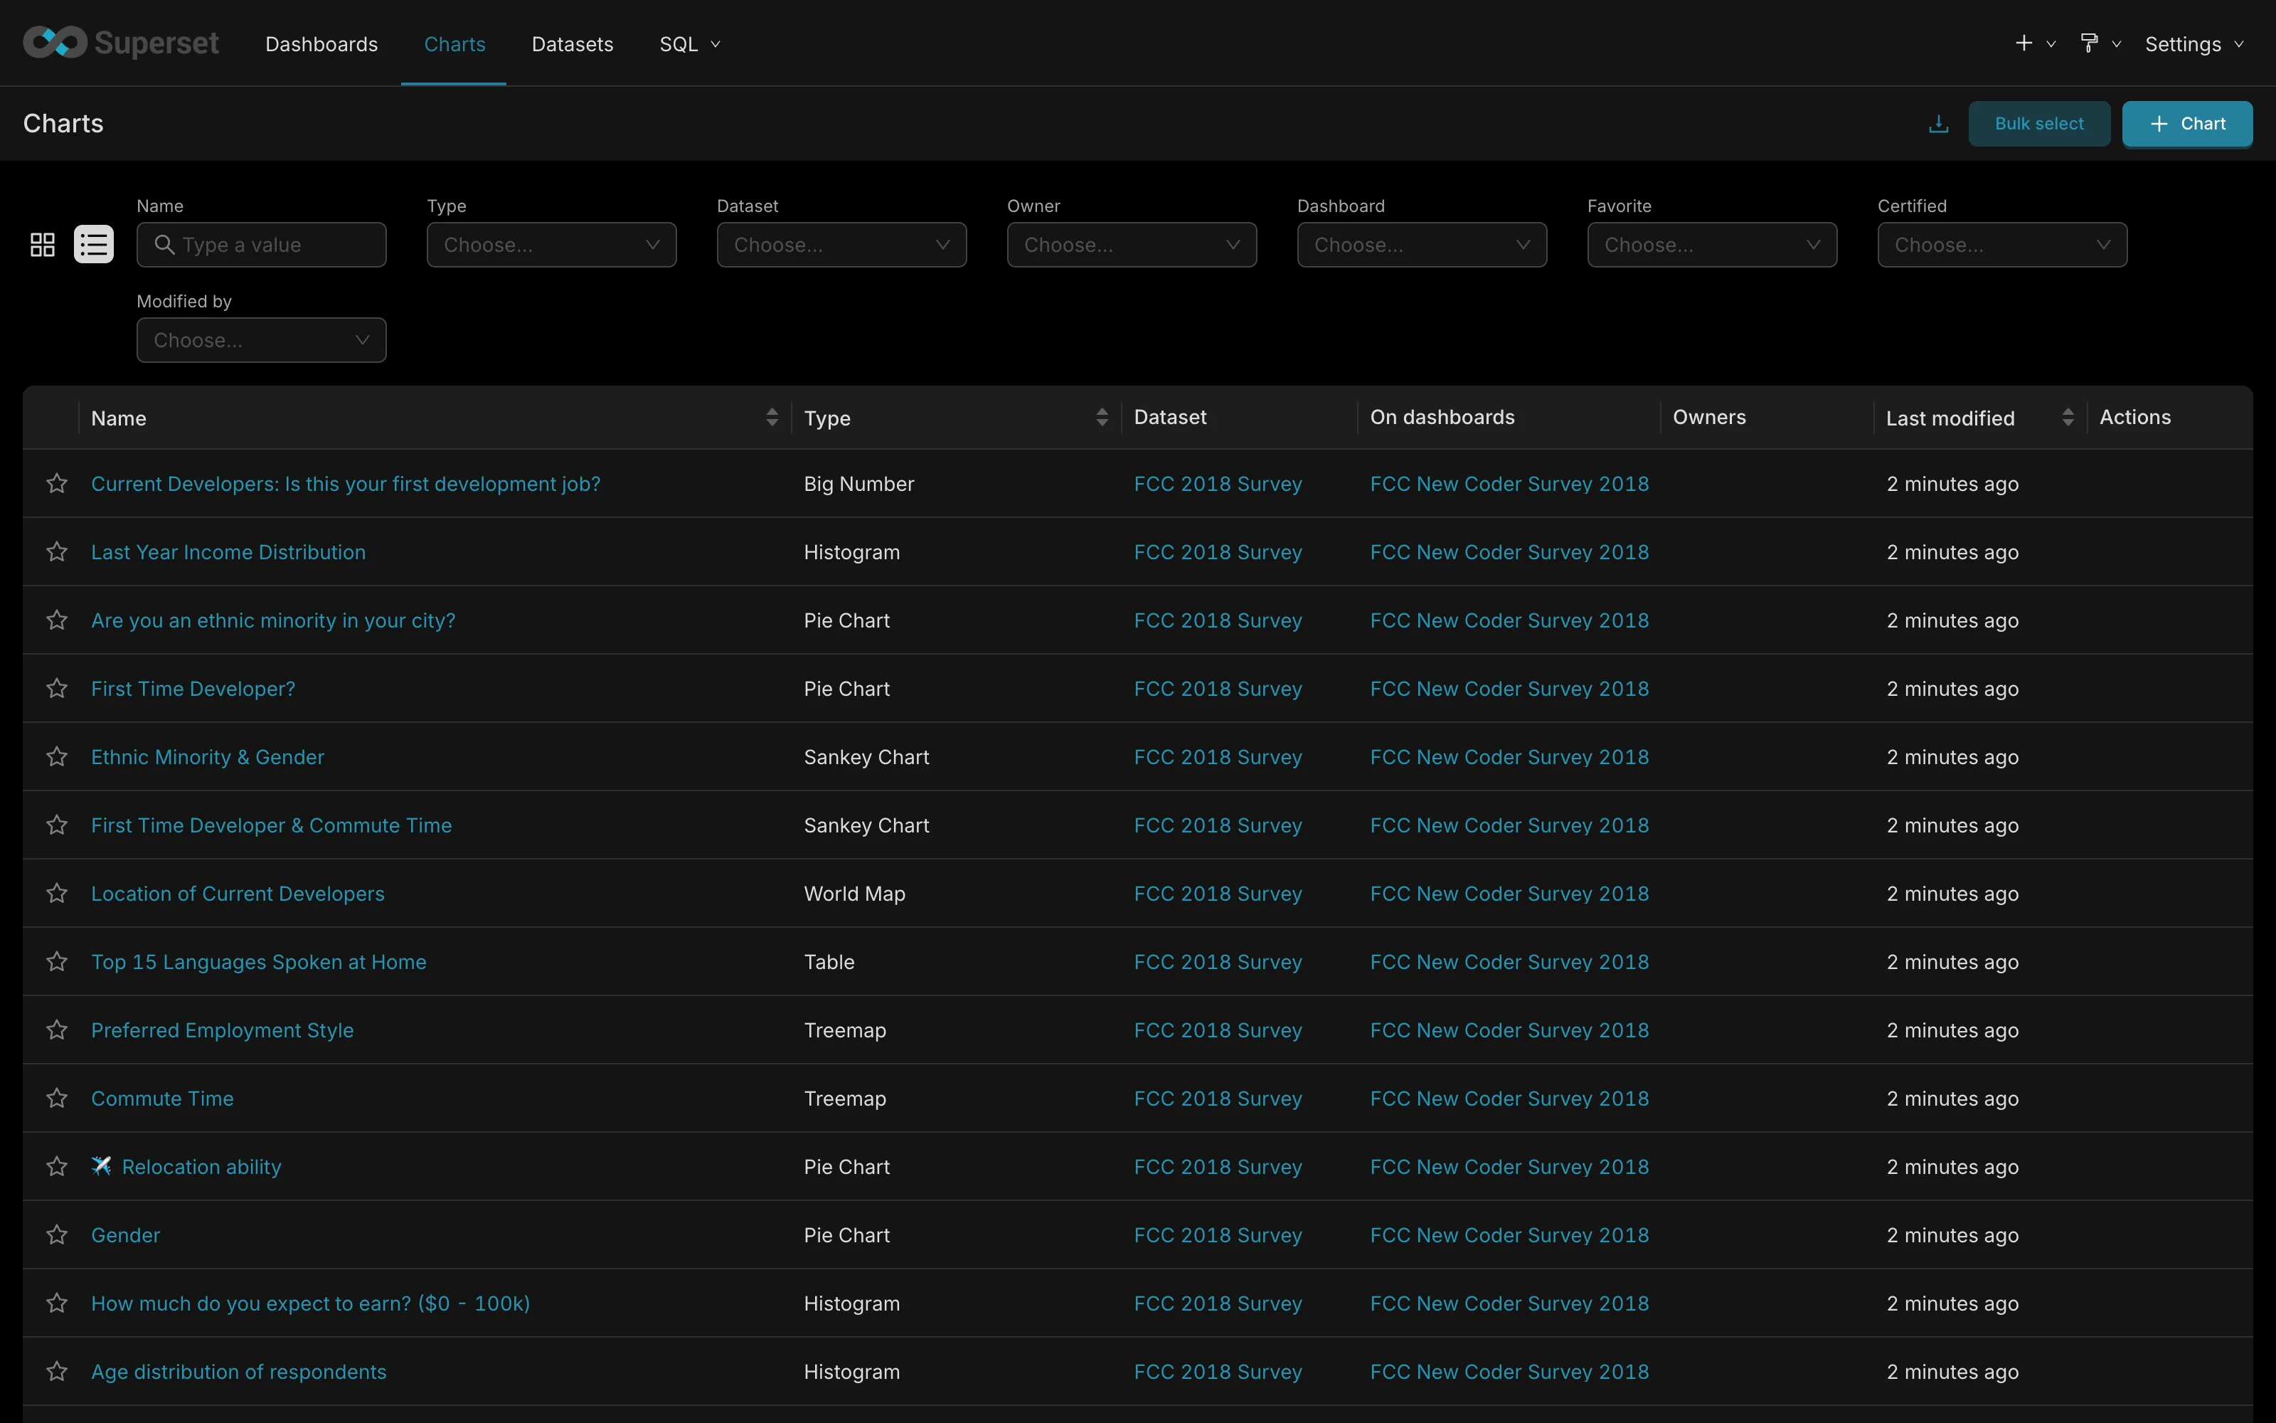Star the Gender chart
The height and width of the screenshot is (1423, 2276).
tap(56, 1234)
